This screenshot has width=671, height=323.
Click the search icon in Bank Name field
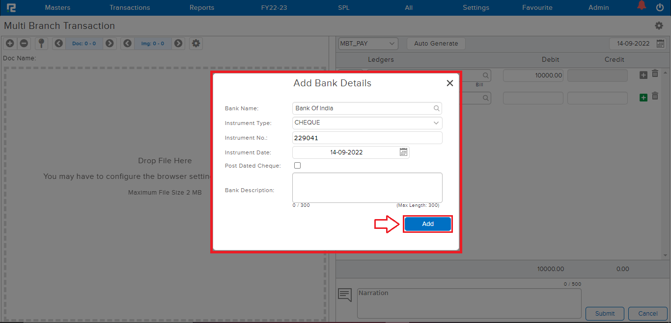[436, 108]
